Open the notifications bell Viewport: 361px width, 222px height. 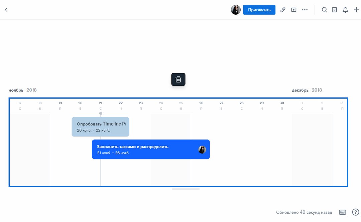click(x=345, y=10)
